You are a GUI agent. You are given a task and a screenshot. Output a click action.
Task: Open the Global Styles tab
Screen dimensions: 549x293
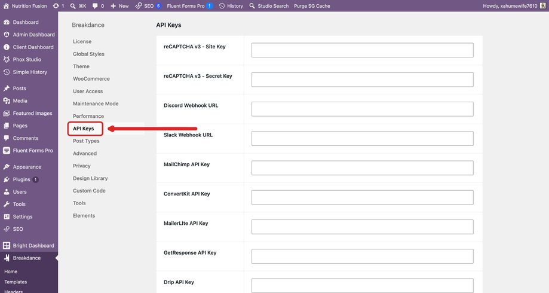pyautogui.click(x=88, y=54)
